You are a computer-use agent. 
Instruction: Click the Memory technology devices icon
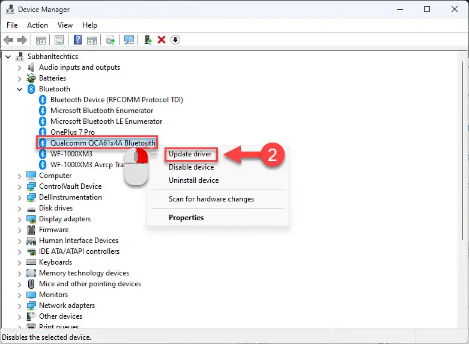coord(31,273)
